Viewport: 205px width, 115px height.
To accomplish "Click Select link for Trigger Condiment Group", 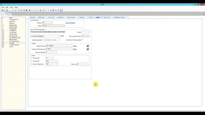I will [75, 49].
